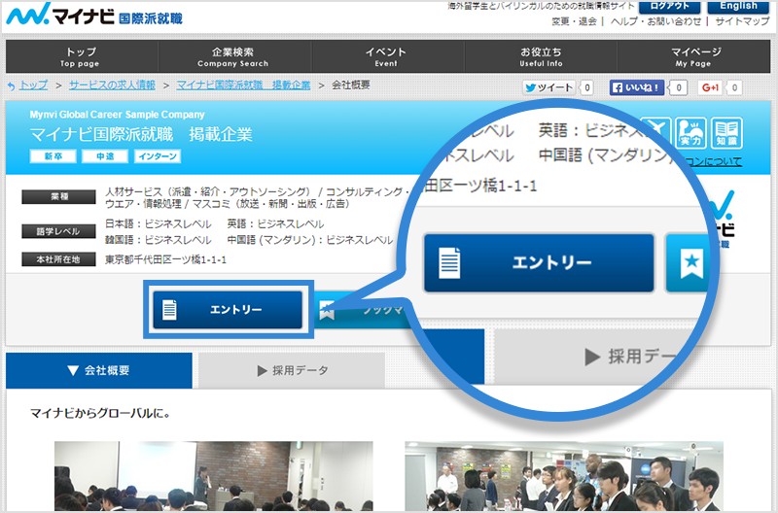Click the back arrow icon before トップ breadcrumb
Screen dimensions: 778x513
(x=12, y=85)
